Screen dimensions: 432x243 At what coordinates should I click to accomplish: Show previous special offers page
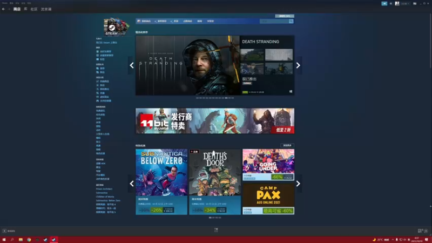(132, 184)
